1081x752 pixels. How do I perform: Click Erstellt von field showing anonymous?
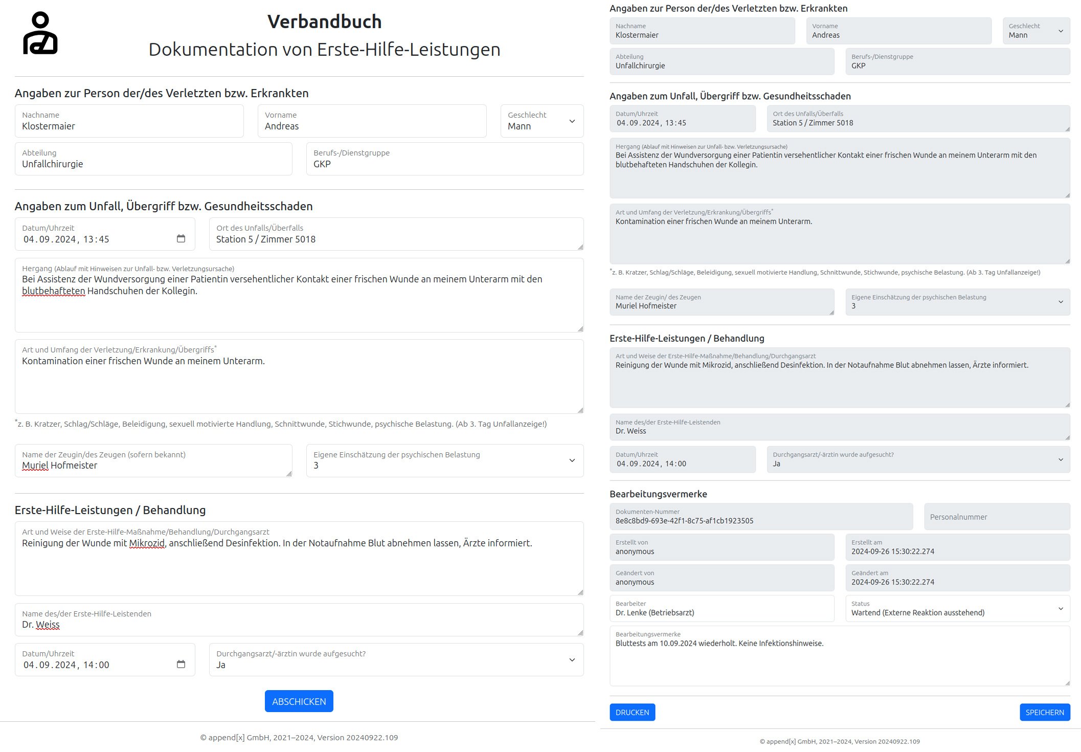click(x=722, y=547)
